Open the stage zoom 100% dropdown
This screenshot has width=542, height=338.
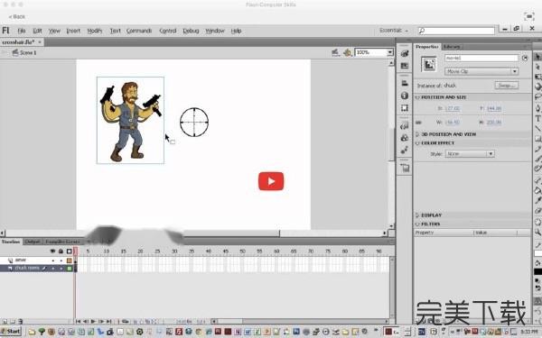(x=390, y=52)
